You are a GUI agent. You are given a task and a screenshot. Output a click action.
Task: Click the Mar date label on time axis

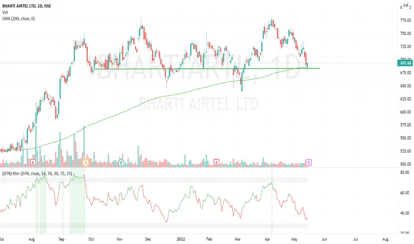[238, 239]
